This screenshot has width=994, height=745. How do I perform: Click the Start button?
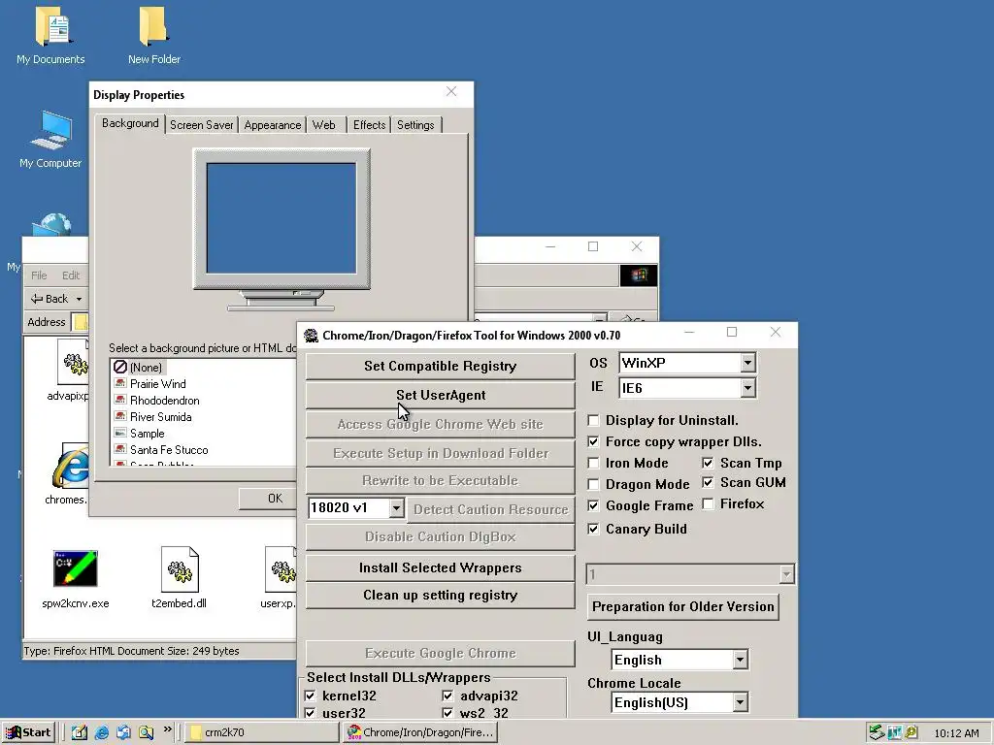tap(28, 732)
